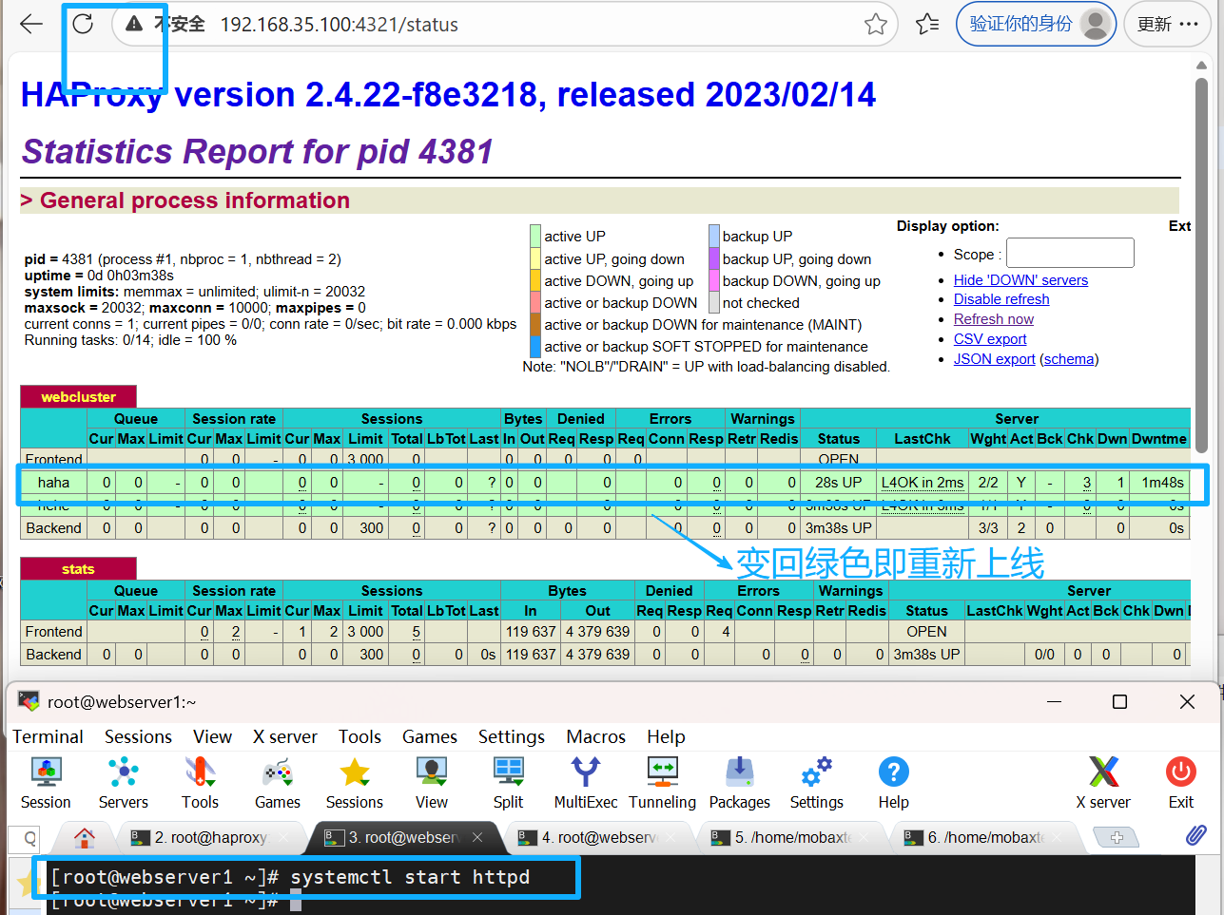Open the Sessions menu in MobaXterm
1224x915 pixels.
(x=138, y=736)
